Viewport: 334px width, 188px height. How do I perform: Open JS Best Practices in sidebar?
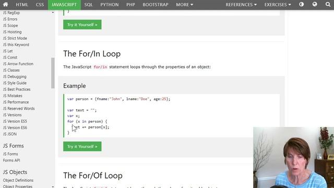tap(17, 89)
